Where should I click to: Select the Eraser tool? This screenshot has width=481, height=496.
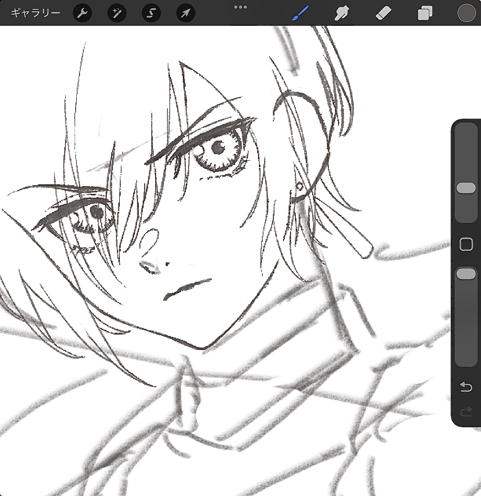click(383, 13)
